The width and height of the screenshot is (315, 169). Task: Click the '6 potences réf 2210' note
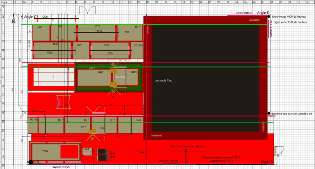[221, 161]
